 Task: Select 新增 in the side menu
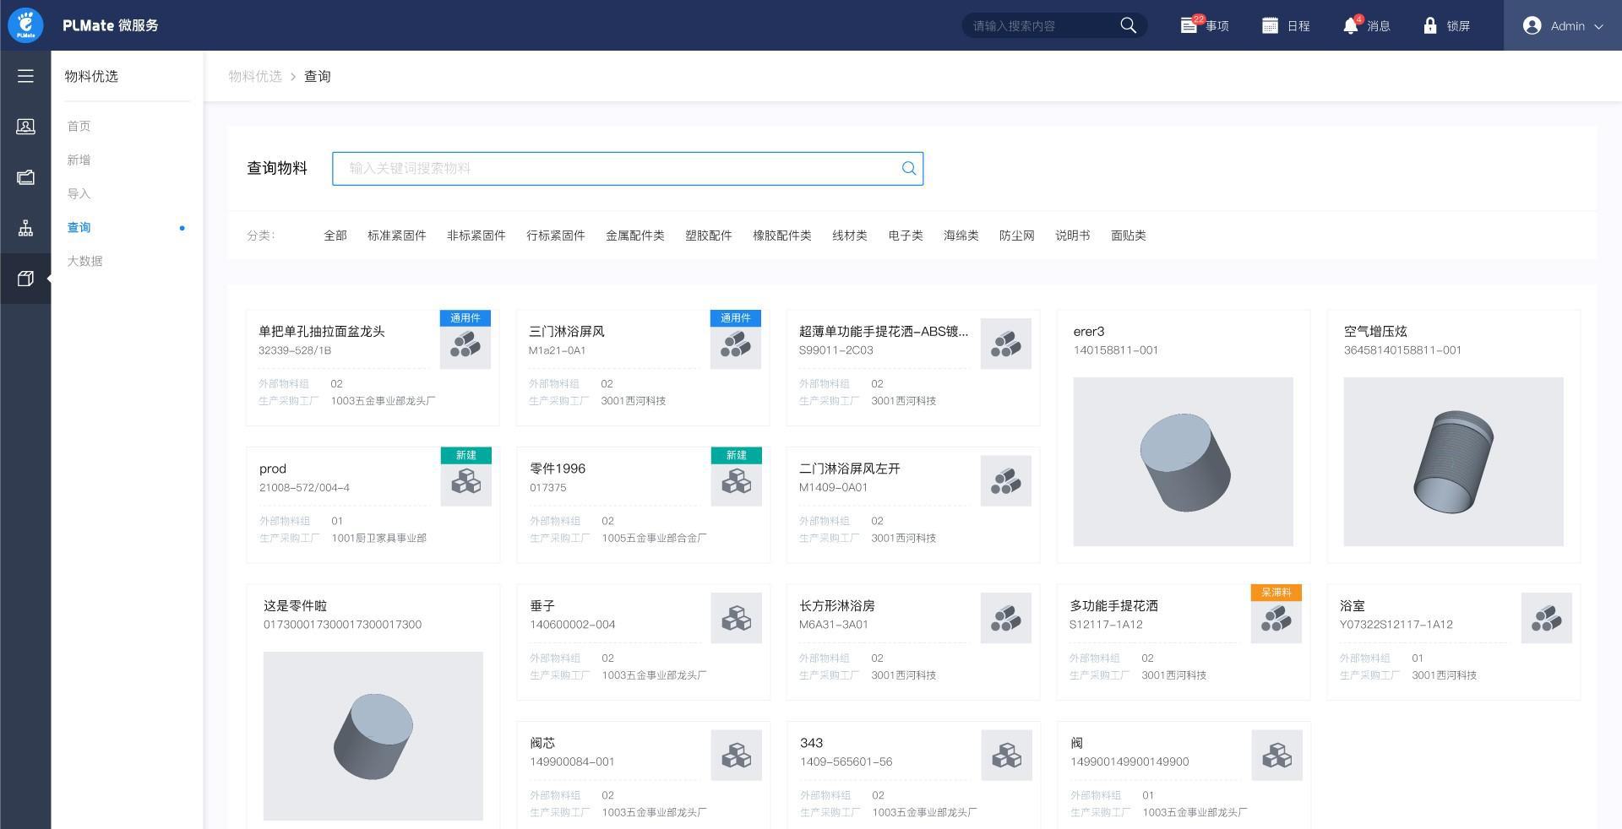tap(79, 160)
